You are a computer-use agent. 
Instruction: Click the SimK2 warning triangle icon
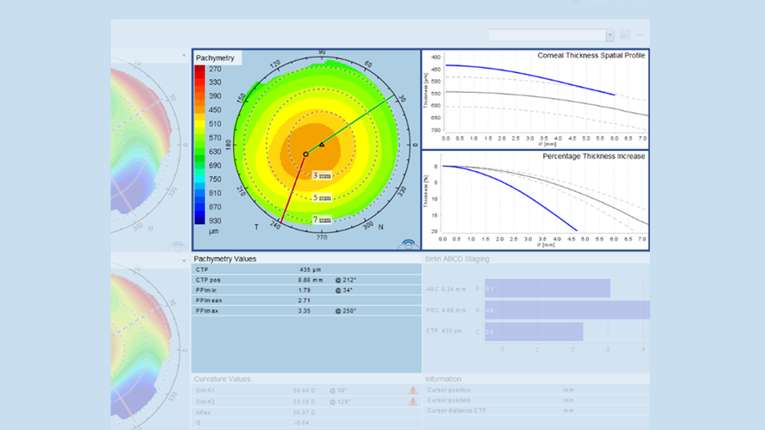point(412,402)
